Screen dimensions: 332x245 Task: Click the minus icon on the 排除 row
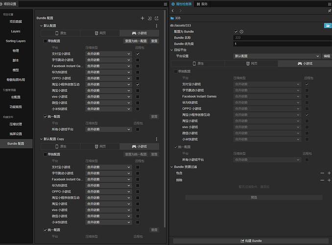point(322,180)
